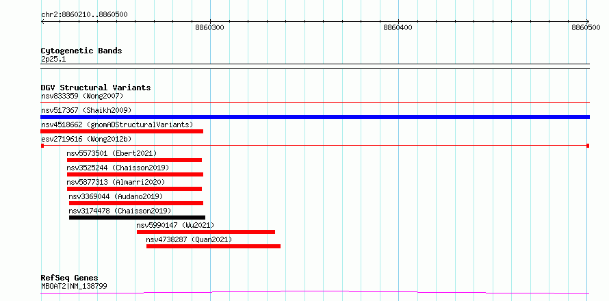The width and height of the screenshot is (609, 301).
Task: Open variant nsv4738287 (Quan2021) label
Action: 189,239
